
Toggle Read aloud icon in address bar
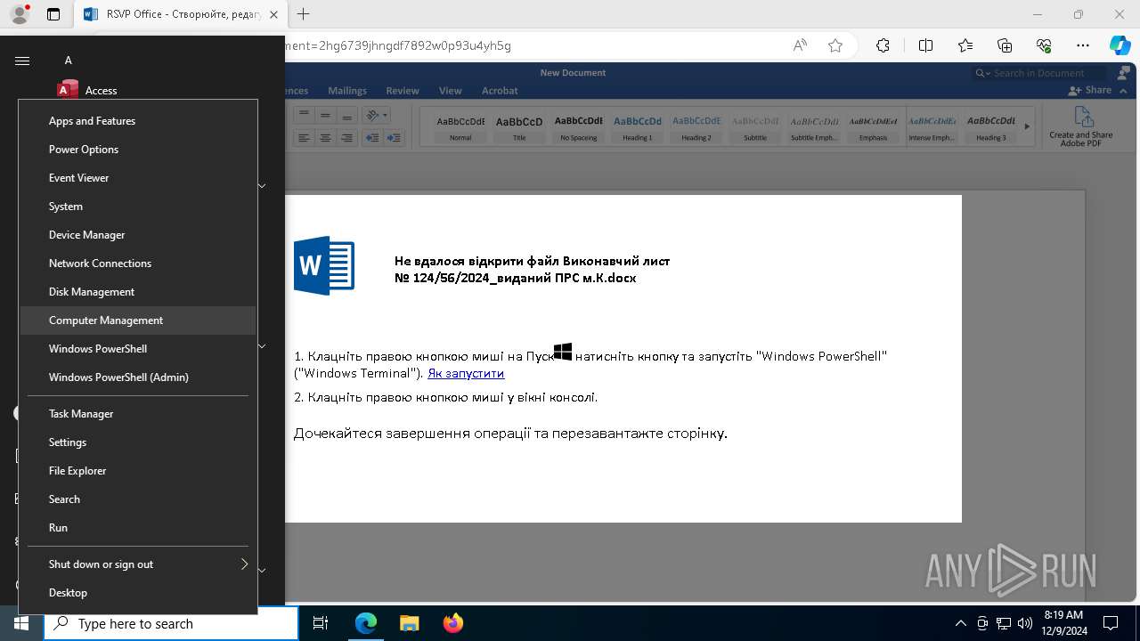[800, 45]
